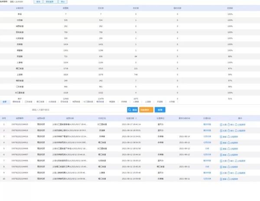Viewport: 260px width, 201px height.
Task: Click the process tracking icon in record 104920 row
Action: click(x=236, y=125)
